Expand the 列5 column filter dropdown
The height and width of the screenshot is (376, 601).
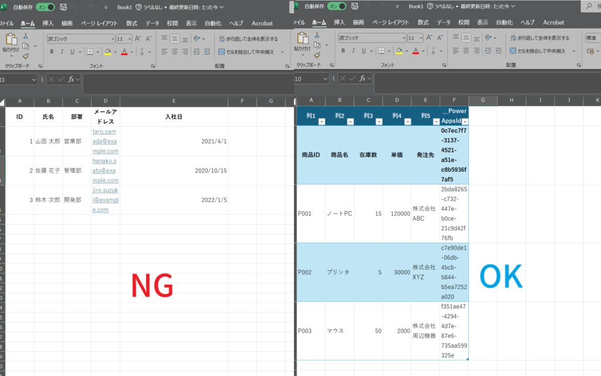tap(436, 122)
